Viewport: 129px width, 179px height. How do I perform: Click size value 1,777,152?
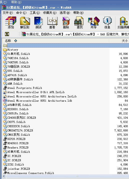coord(121,88)
